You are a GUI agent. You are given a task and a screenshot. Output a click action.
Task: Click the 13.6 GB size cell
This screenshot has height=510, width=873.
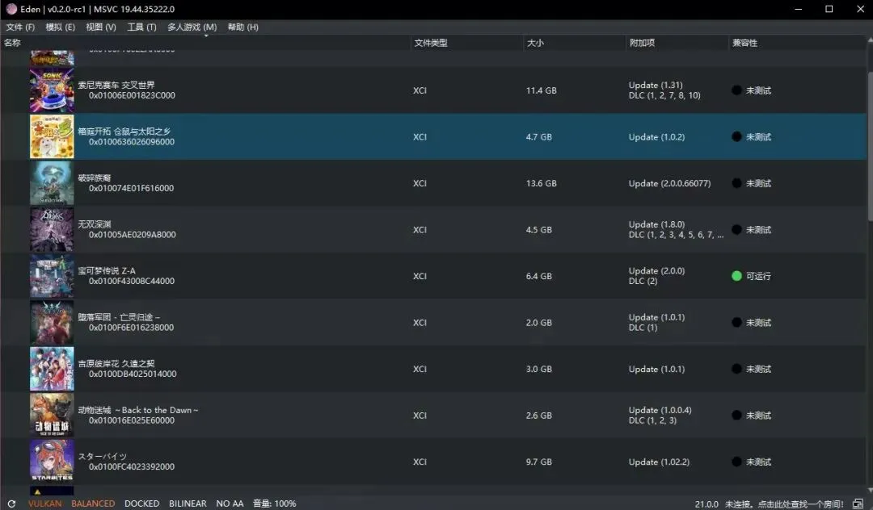coord(541,183)
